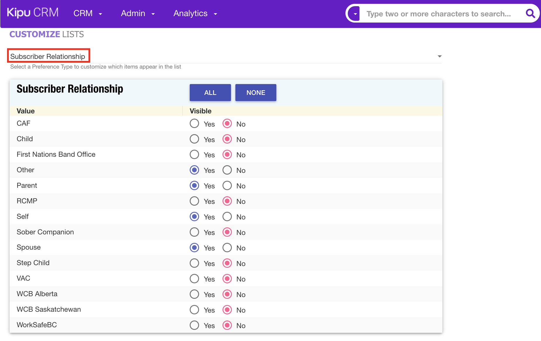The width and height of the screenshot is (541, 341).
Task: Select Yes for Sober Companion
Action: coord(194,232)
